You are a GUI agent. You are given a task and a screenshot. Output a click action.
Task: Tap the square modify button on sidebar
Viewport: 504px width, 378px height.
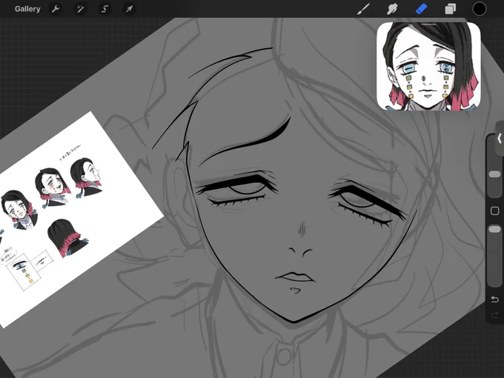(x=494, y=210)
